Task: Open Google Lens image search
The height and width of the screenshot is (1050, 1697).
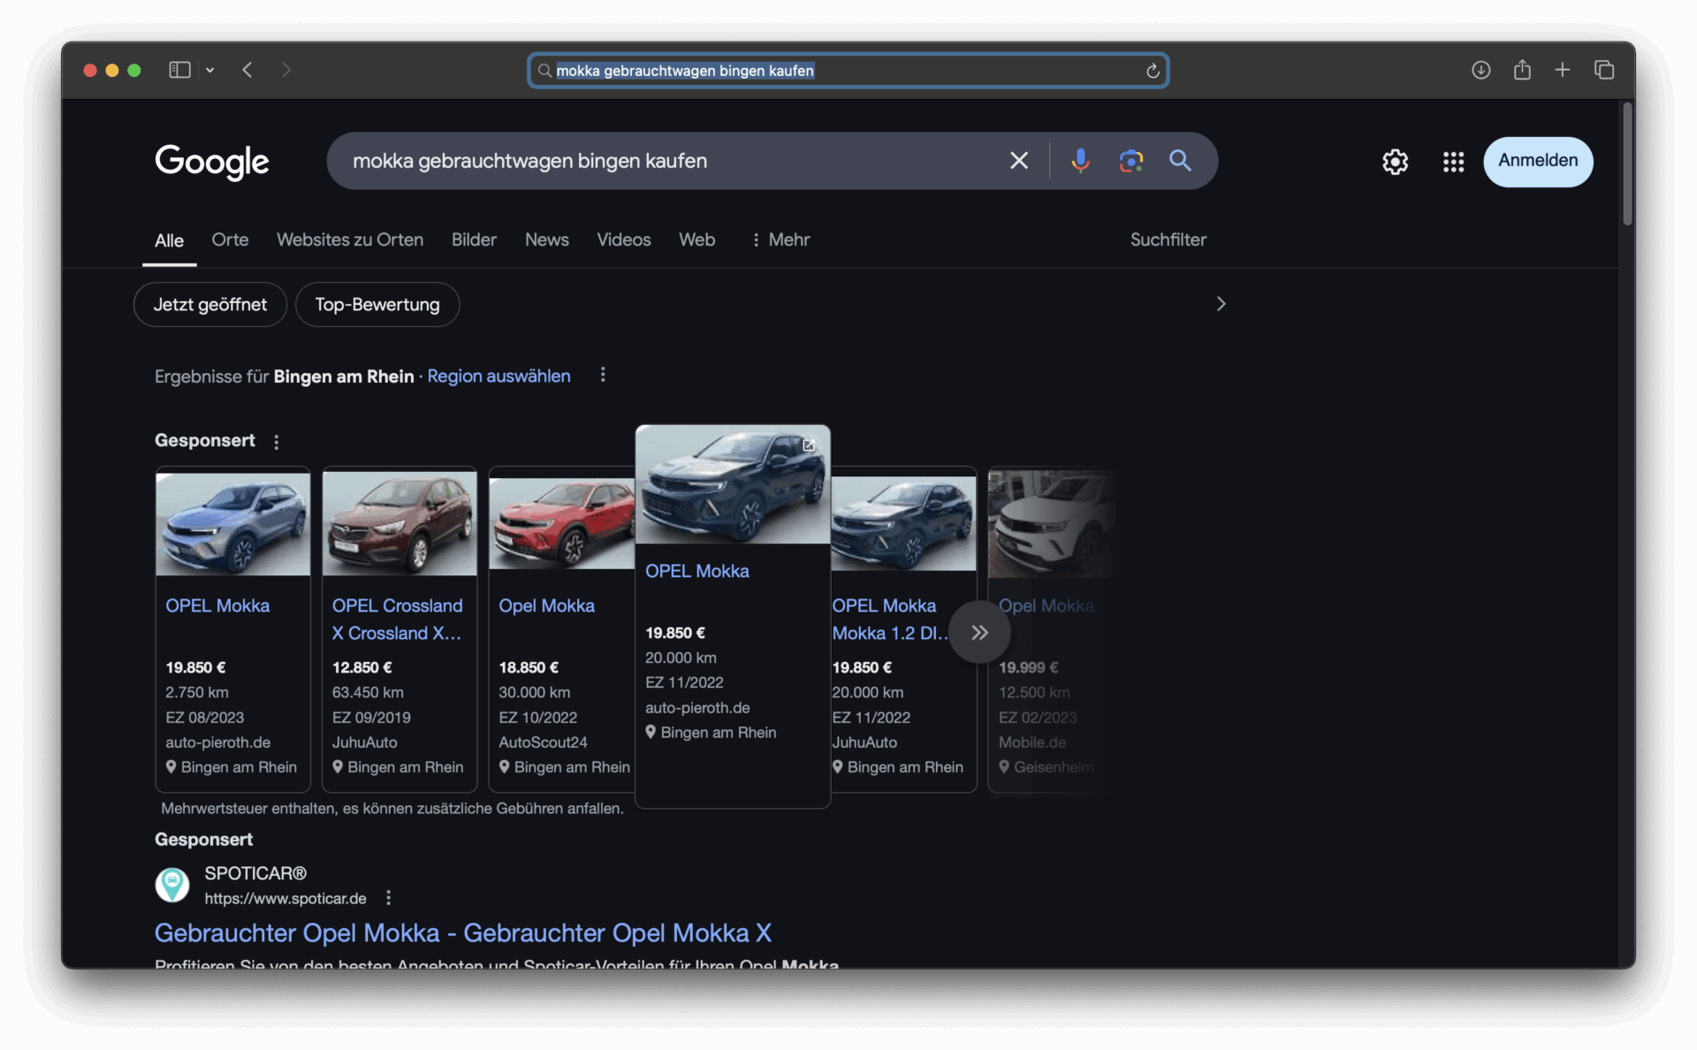Action: pos(1131,161)
